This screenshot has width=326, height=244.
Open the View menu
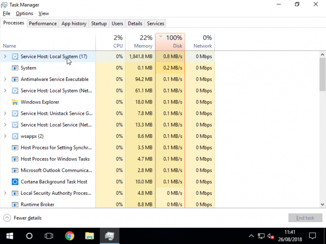pos(44,13)
